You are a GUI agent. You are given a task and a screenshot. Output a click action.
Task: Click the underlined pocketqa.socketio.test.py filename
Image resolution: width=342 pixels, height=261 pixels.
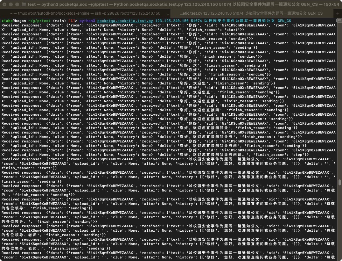click(125, 21)
